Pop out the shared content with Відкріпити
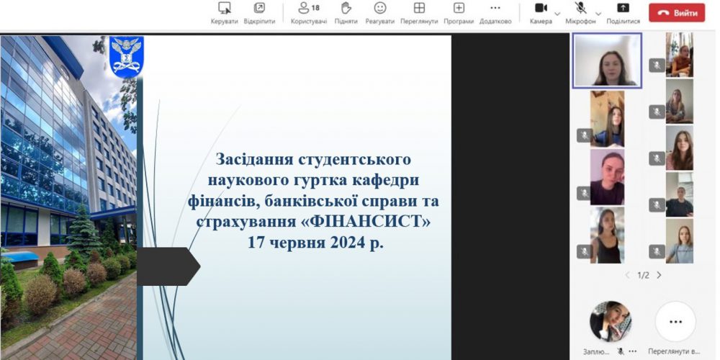720x360 pixels. [x=259, y=9]
